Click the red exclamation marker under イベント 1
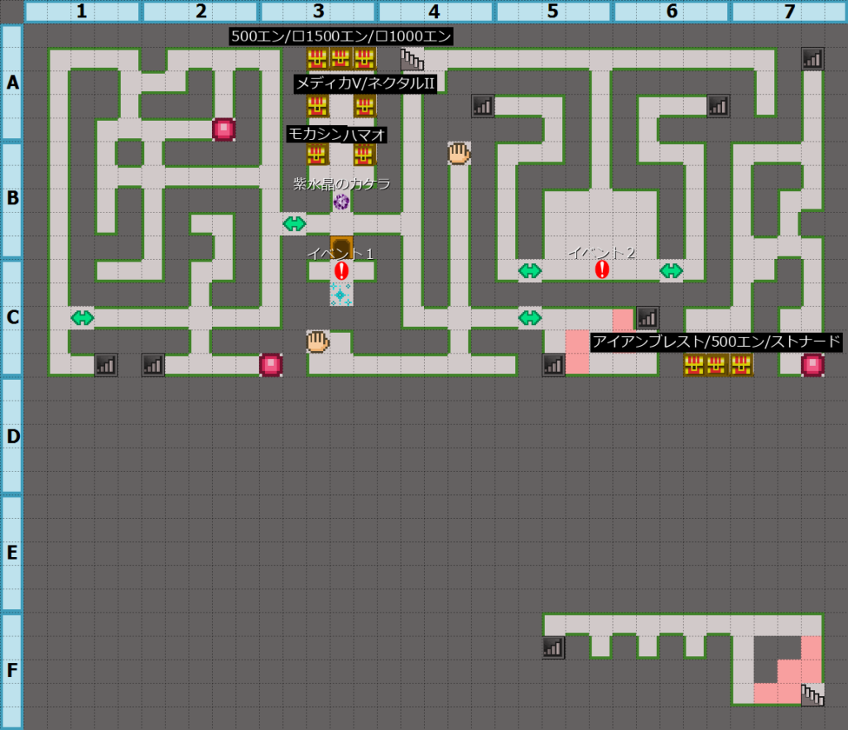The height and width of the screenshot is (730, 848). pyautogui.click(x=341, y=271)
